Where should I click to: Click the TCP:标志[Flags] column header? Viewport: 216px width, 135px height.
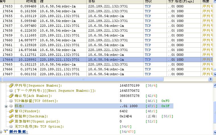click(x=182, y=1)
